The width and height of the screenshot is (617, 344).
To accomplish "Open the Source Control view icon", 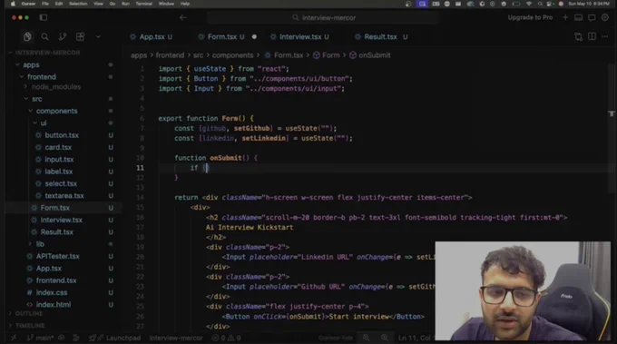I will pos(63,36).
